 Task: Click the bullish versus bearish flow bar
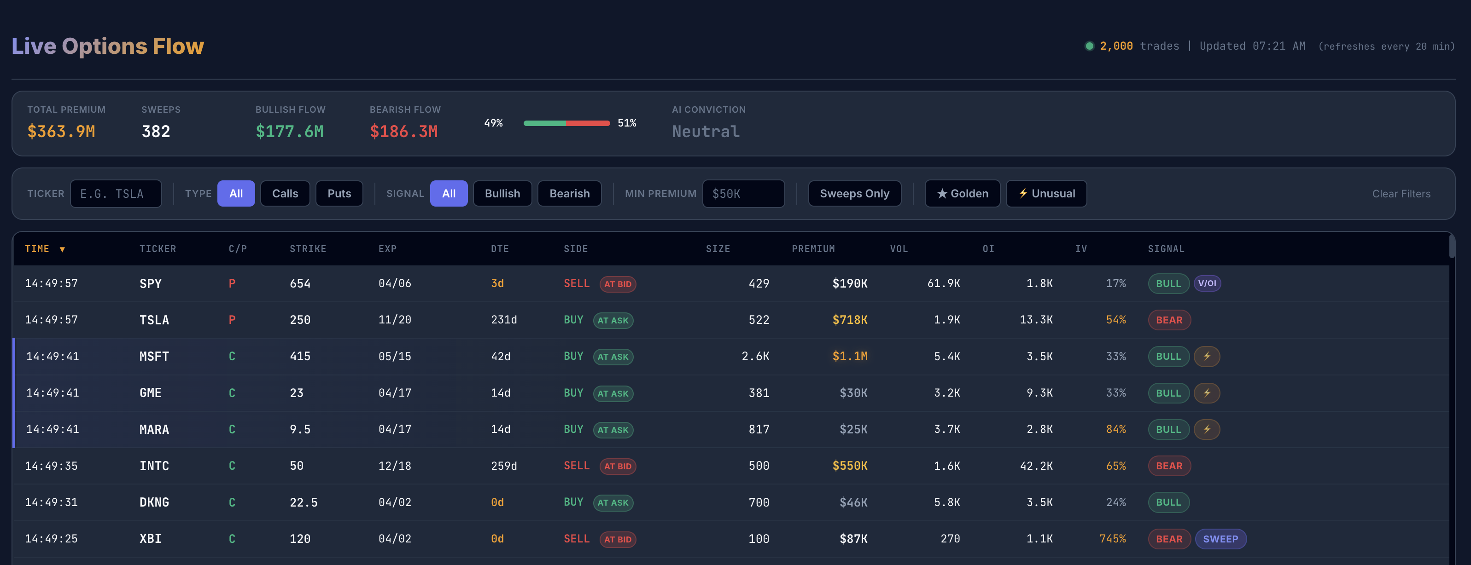(x=566, y=123)
